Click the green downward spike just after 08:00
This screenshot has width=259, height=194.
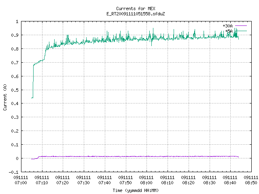tap(151, 44)
